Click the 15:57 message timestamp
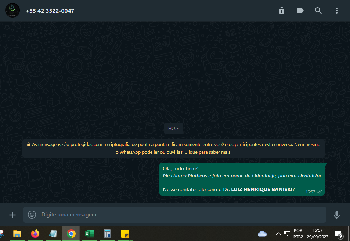This screenshot has height=241, width=350. pyautogui.click(x=310, y=192)
